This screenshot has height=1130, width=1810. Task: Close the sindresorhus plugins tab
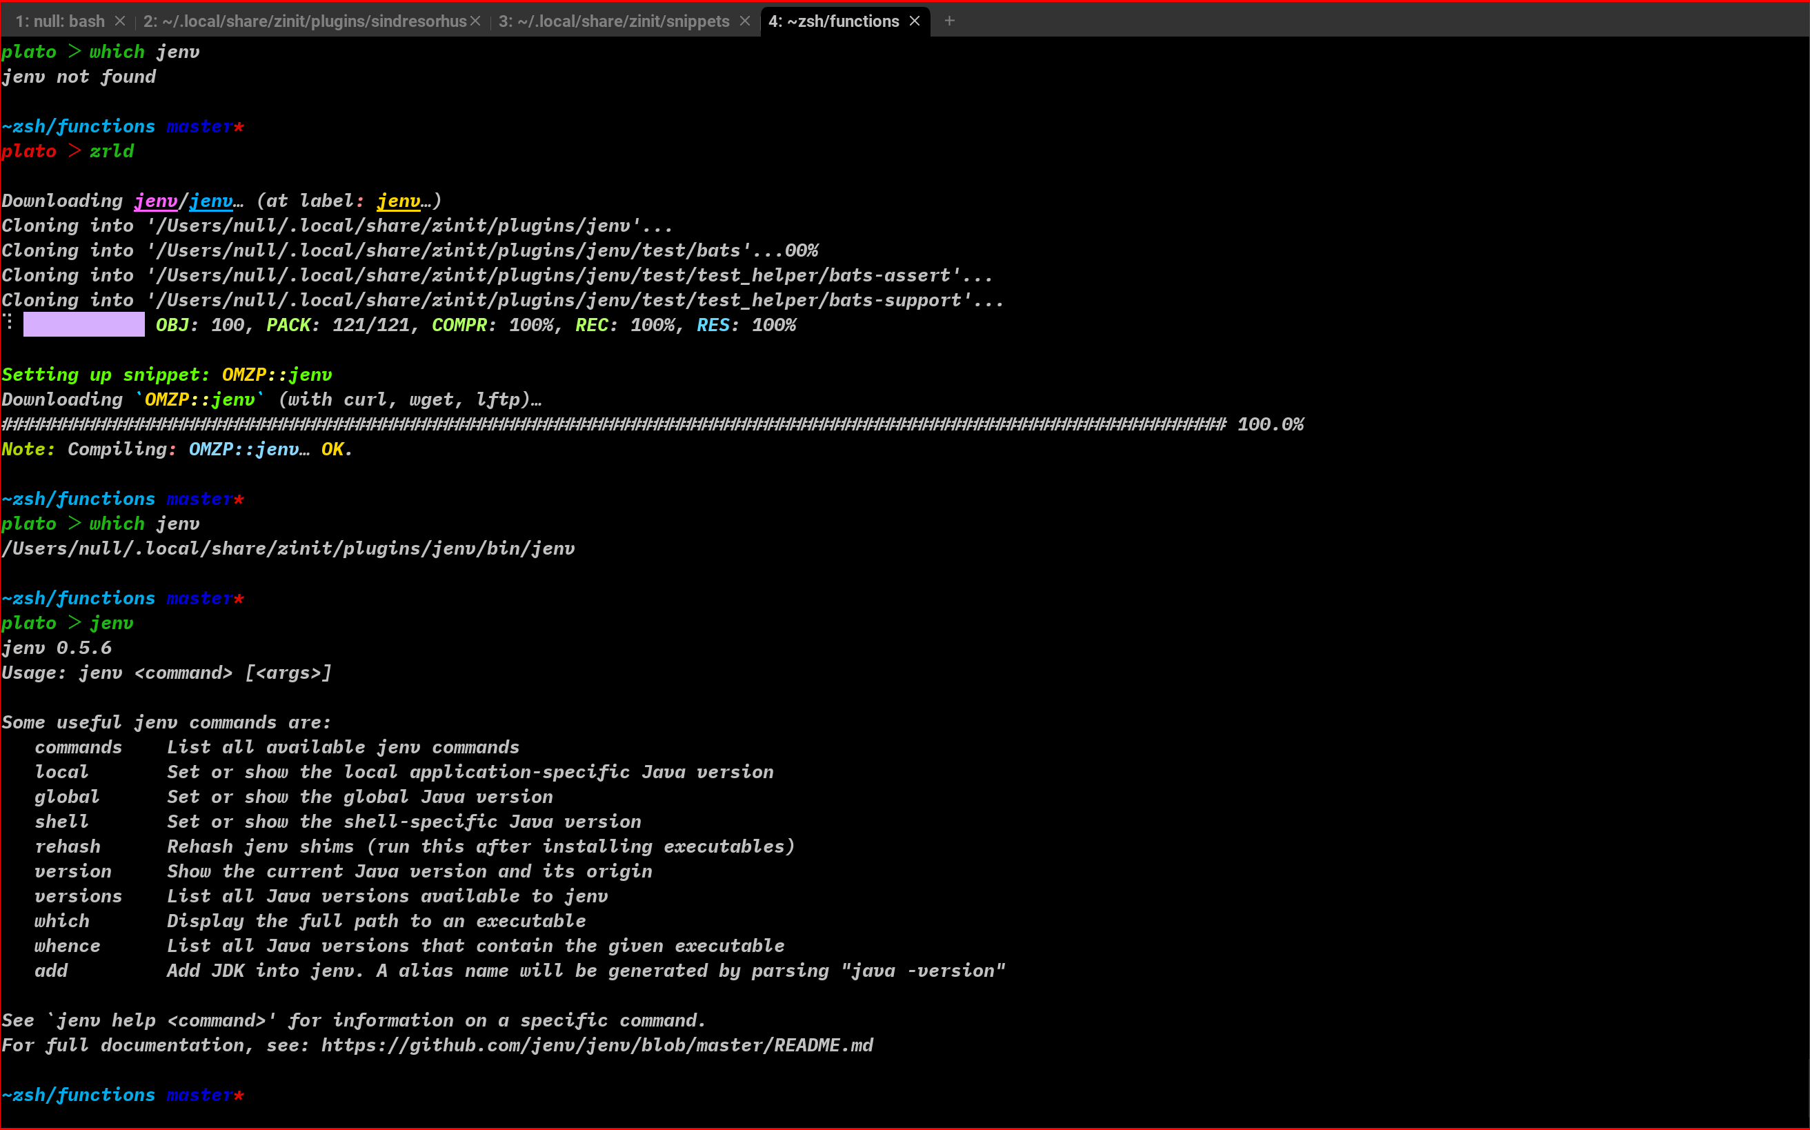475,21
